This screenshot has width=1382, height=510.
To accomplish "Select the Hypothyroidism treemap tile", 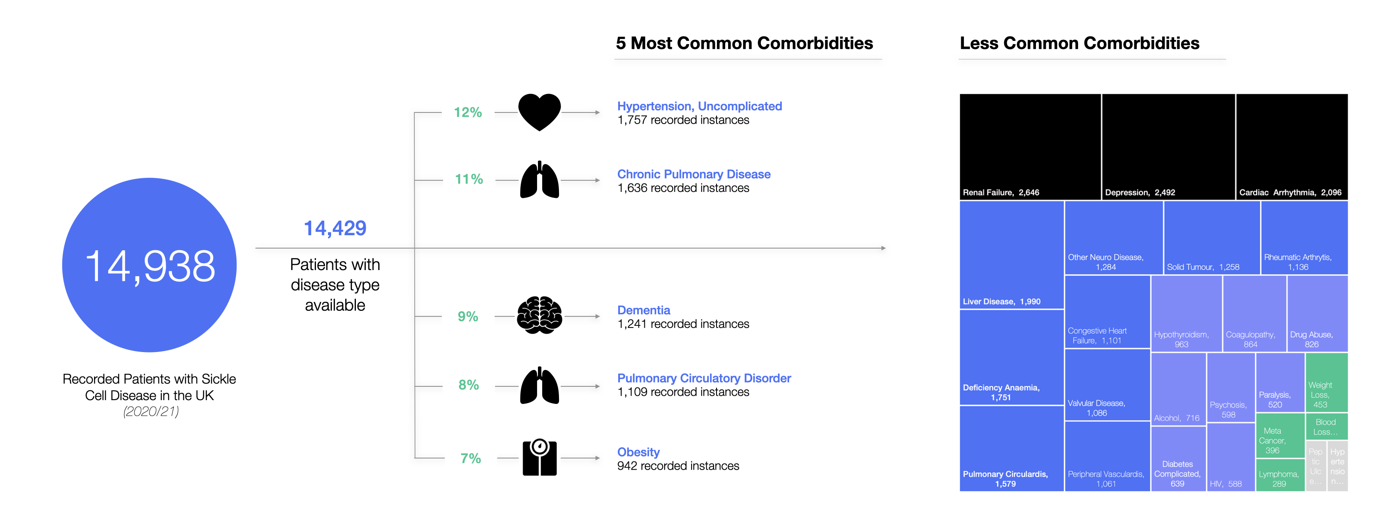I will pos(1186,314).
